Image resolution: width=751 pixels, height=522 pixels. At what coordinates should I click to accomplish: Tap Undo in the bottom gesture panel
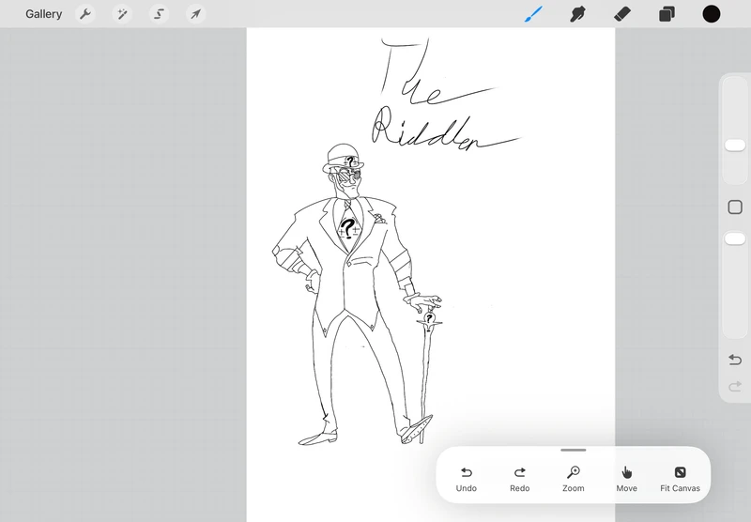tap(466, 480)
